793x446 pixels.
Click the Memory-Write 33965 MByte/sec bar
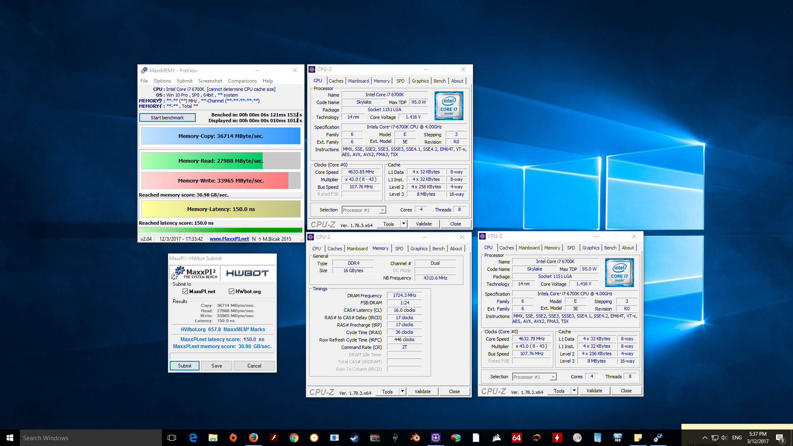pyautogui.click(x=221, y=180)
